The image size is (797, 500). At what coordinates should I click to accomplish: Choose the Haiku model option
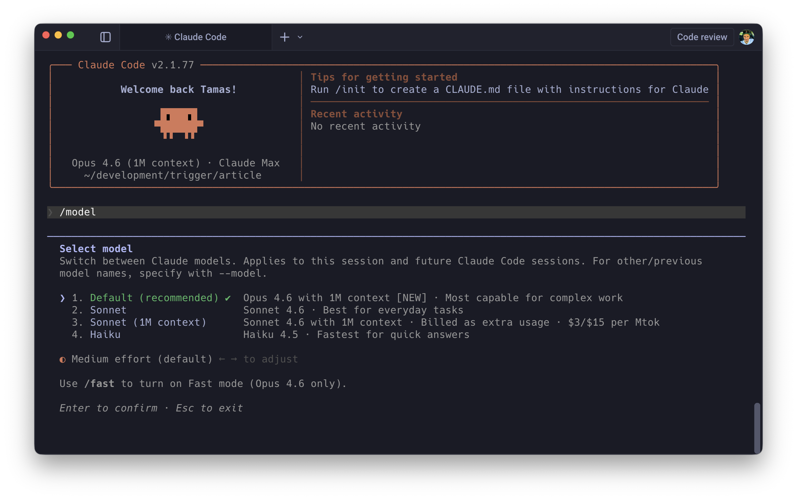click(x=105, y=334)
